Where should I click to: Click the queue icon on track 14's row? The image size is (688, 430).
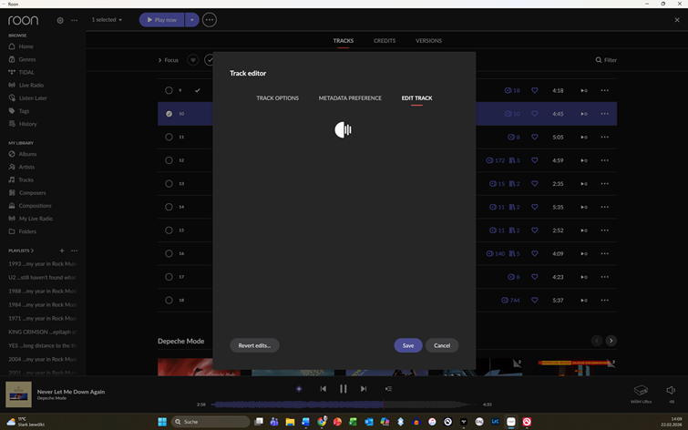click(x=584, y=207)
